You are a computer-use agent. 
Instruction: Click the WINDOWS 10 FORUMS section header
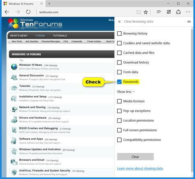coord(62,54)
